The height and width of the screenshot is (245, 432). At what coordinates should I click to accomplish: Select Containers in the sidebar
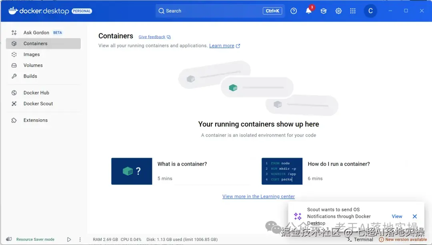pos(43,44)
